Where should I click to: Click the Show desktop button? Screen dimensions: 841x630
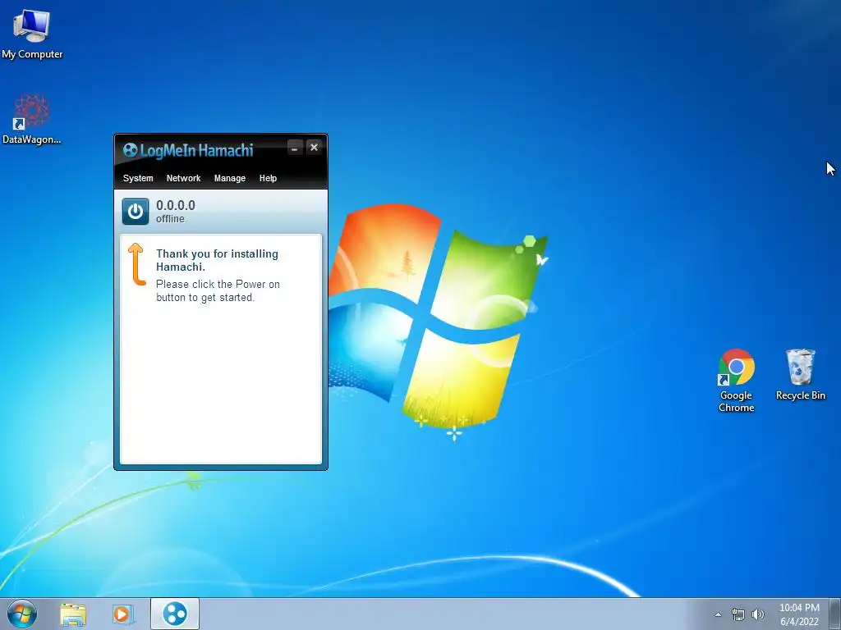click(x=835, y=614)
